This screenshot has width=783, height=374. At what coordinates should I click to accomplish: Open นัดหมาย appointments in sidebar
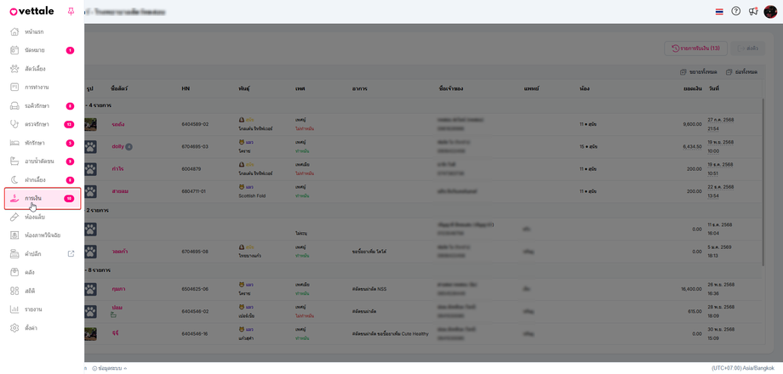point(42,50)
